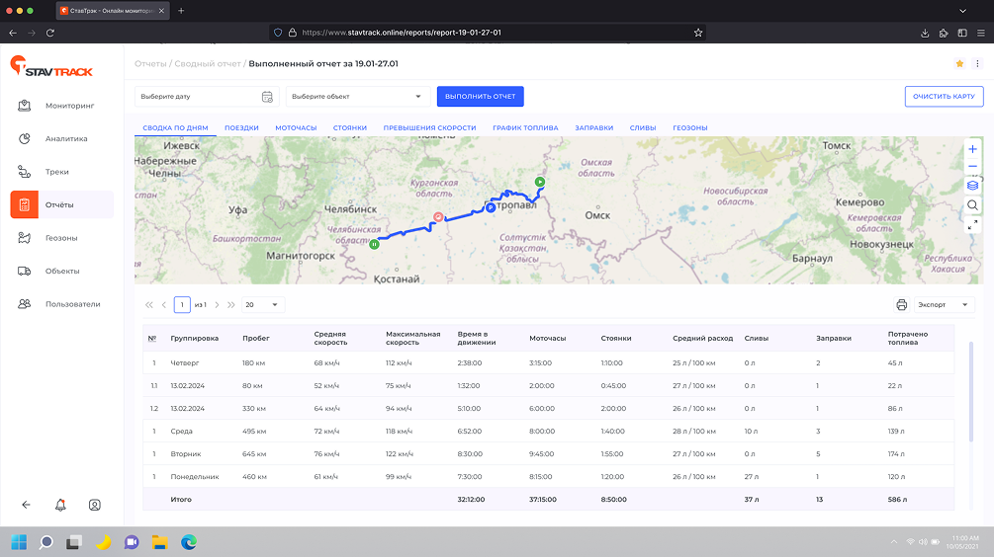The width and height of the screenshot is (994, 557).
Task: Open the rows per page dropdown showing 20
Action: tap(262, 305)
